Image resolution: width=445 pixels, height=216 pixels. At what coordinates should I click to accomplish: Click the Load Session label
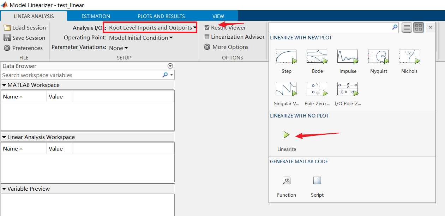coord(29,28)
